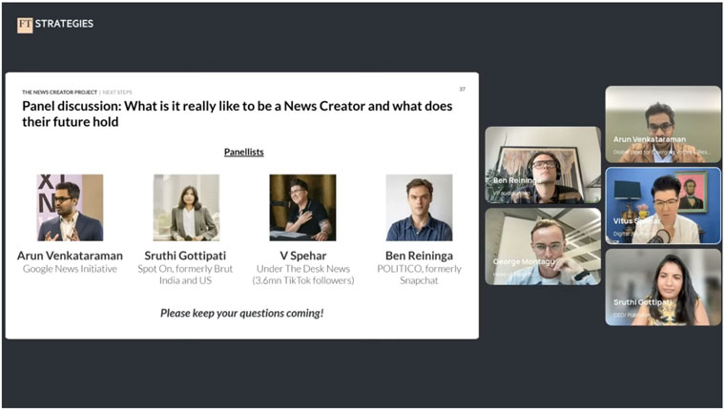Click Arun Venkataraman's panellist photo on slide
This screenshot has width=725, height=411.
[x=70, y=208]
